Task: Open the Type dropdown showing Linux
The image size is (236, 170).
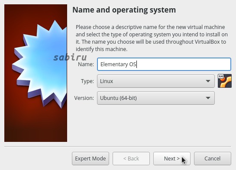Action: pyautogui.click(x=156, y=81)
